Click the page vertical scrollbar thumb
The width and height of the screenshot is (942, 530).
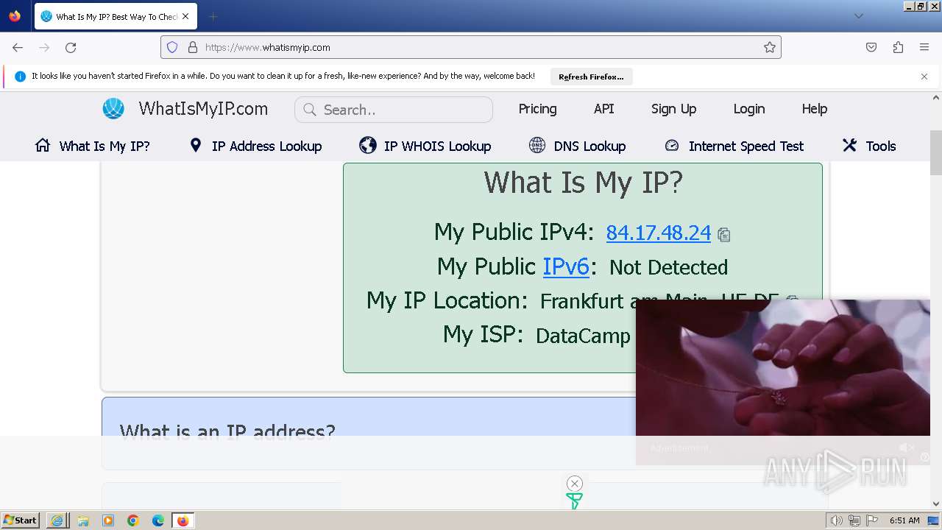(x=936, y=153)
